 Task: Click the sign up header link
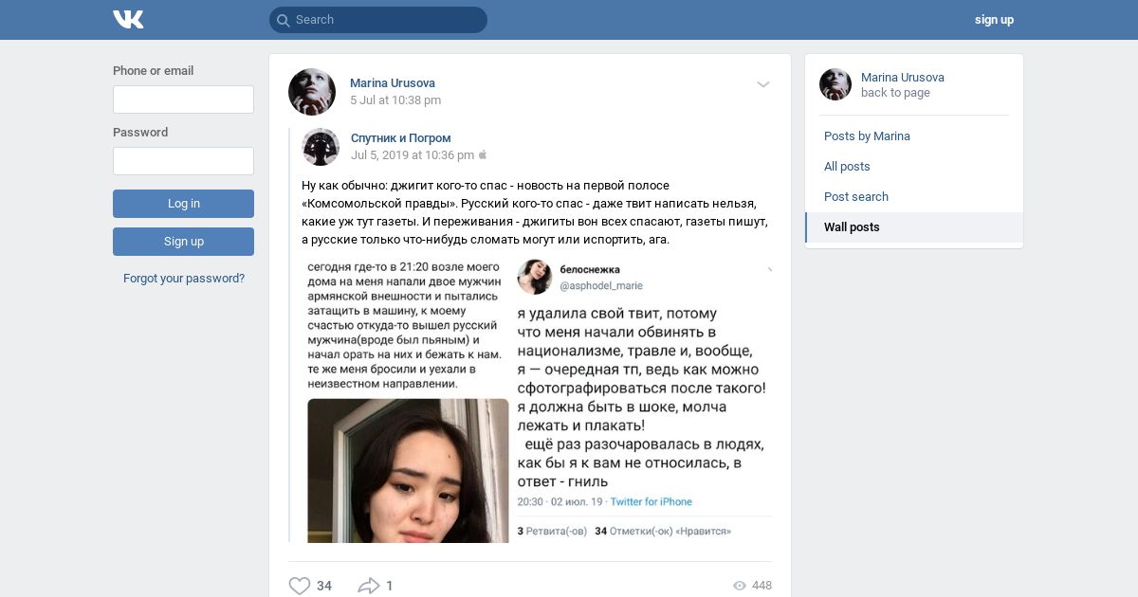click(994, 20)
